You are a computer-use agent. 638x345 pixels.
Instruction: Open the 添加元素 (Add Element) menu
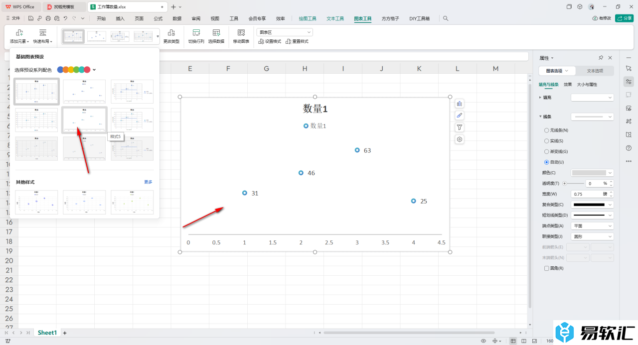pos(19,36)
